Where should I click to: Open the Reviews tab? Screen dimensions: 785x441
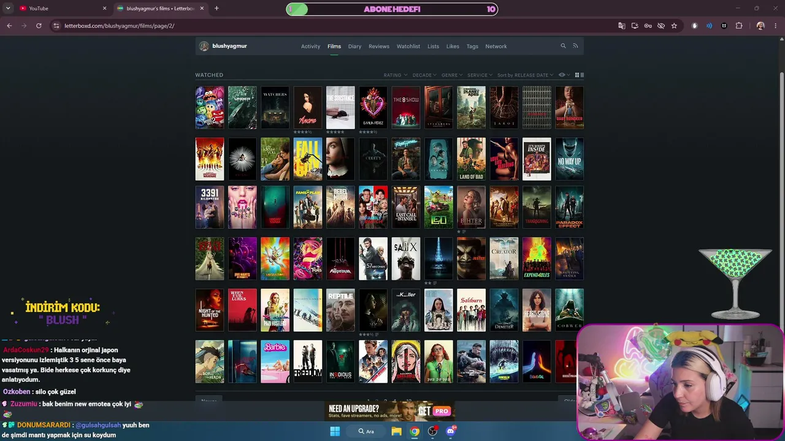379,47
